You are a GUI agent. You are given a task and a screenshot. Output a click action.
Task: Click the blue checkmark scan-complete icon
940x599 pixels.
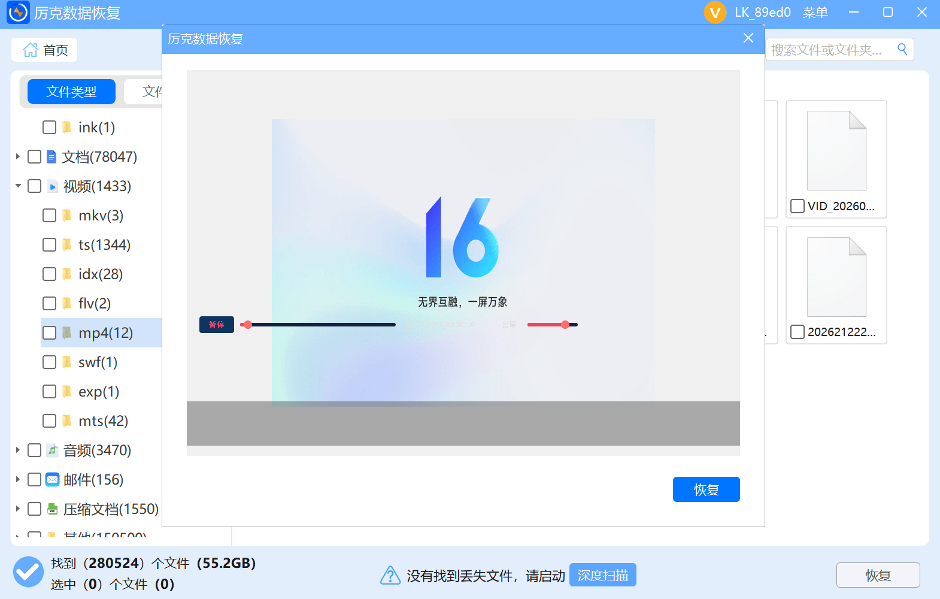(28, 572)
